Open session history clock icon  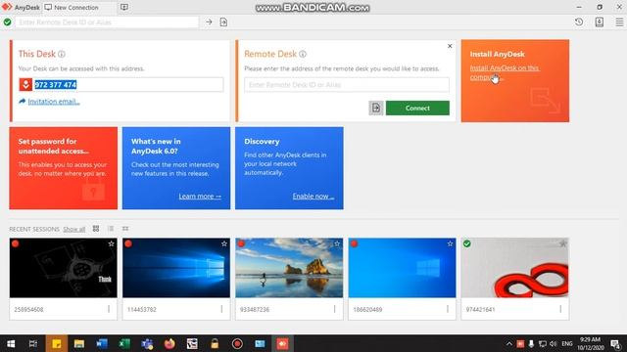(x=579, y=22)
